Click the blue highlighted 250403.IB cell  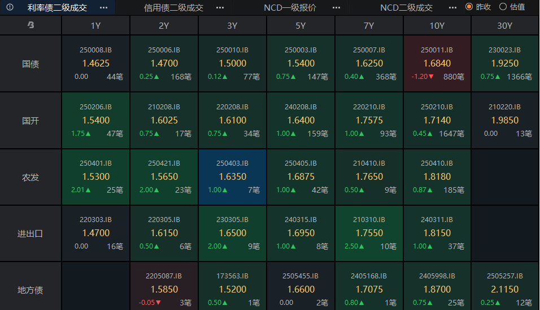(x=232, y=176)
